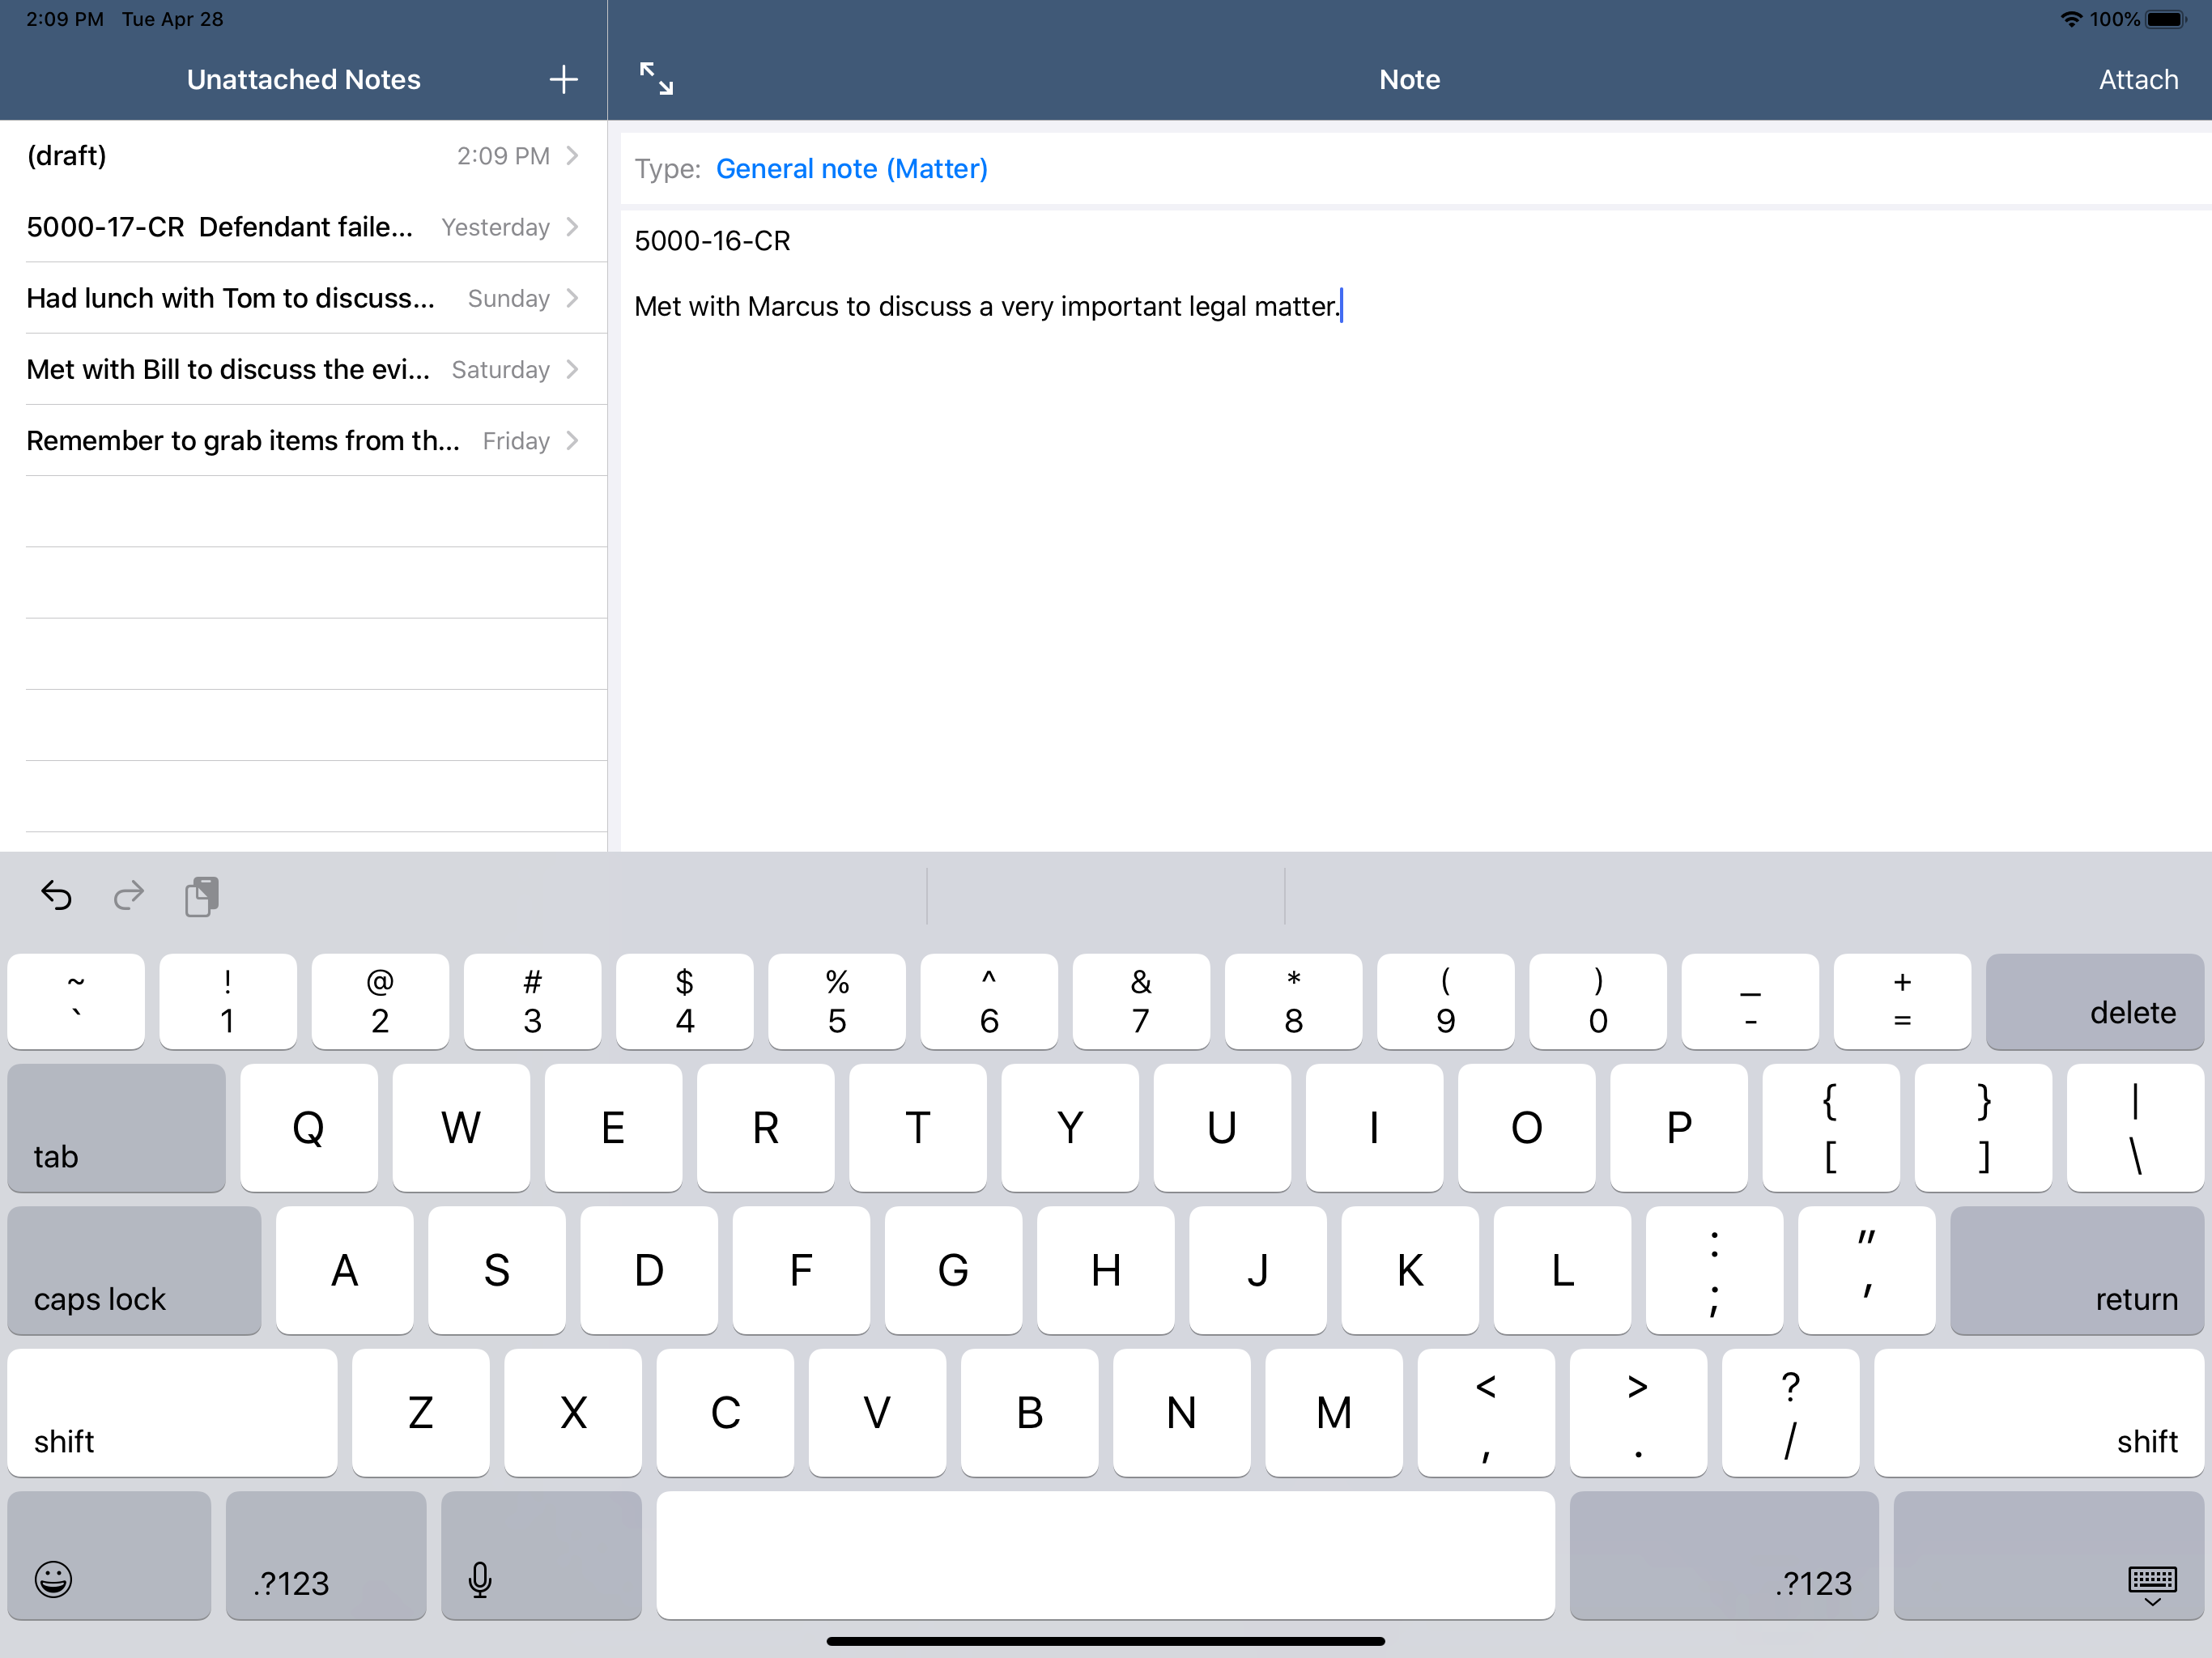Open the emoji keyboard
Screen dimensions: 2212x1658
[x=109, y=1555]
